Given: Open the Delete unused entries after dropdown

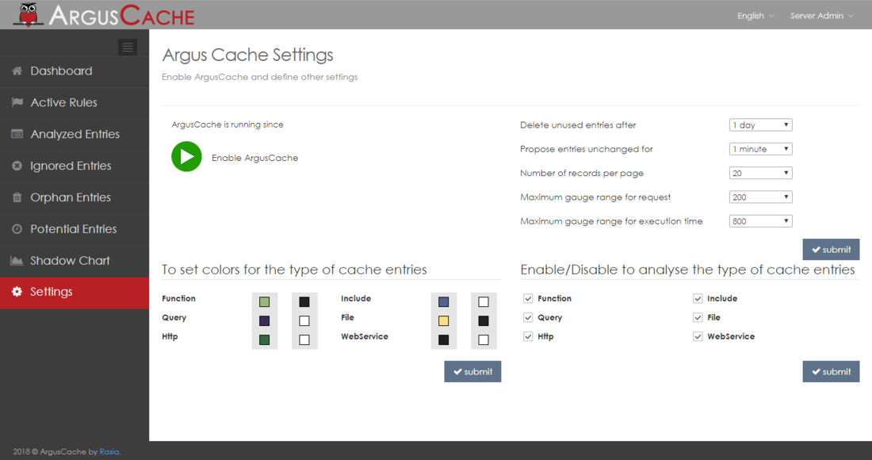Looking at the screenshot, I should click(760, 125).
